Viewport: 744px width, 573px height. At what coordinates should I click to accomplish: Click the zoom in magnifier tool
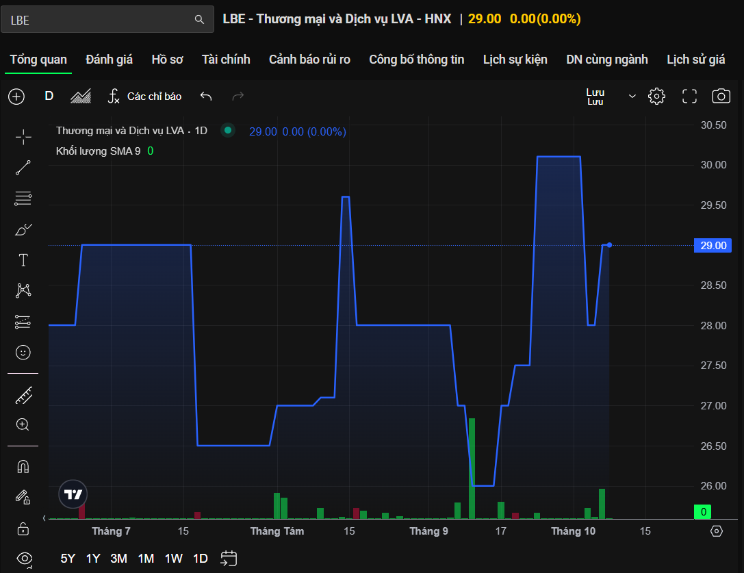coord(23,424)
